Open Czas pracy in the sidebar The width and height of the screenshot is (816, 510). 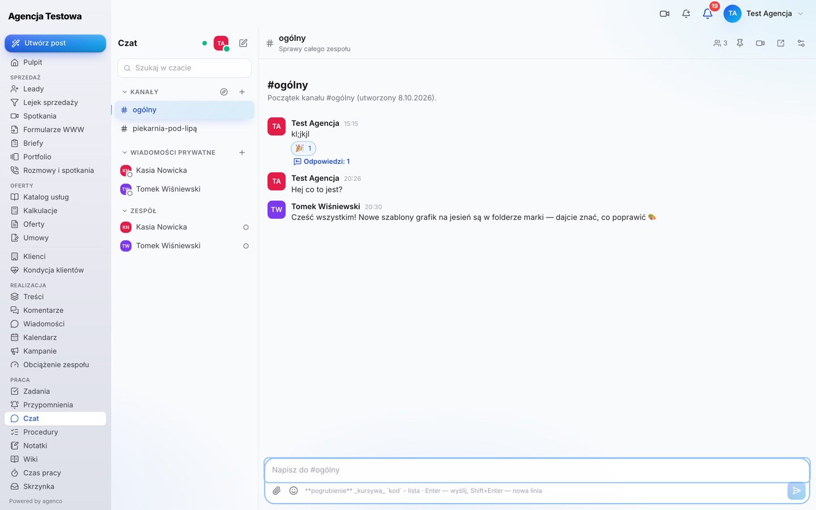pos(56,473)
